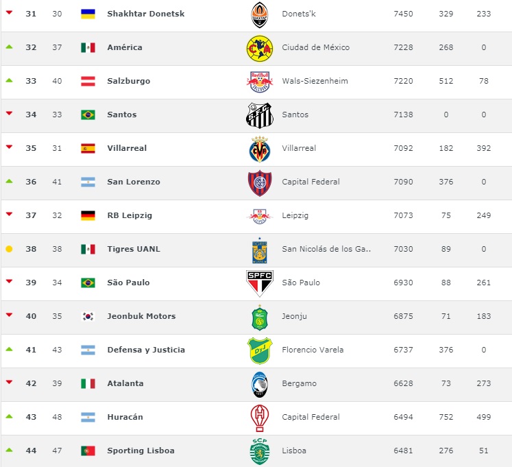Click the Club América crest logo
Screen dimensions: 512x467
pyautogui.click(x=260, y=49)
